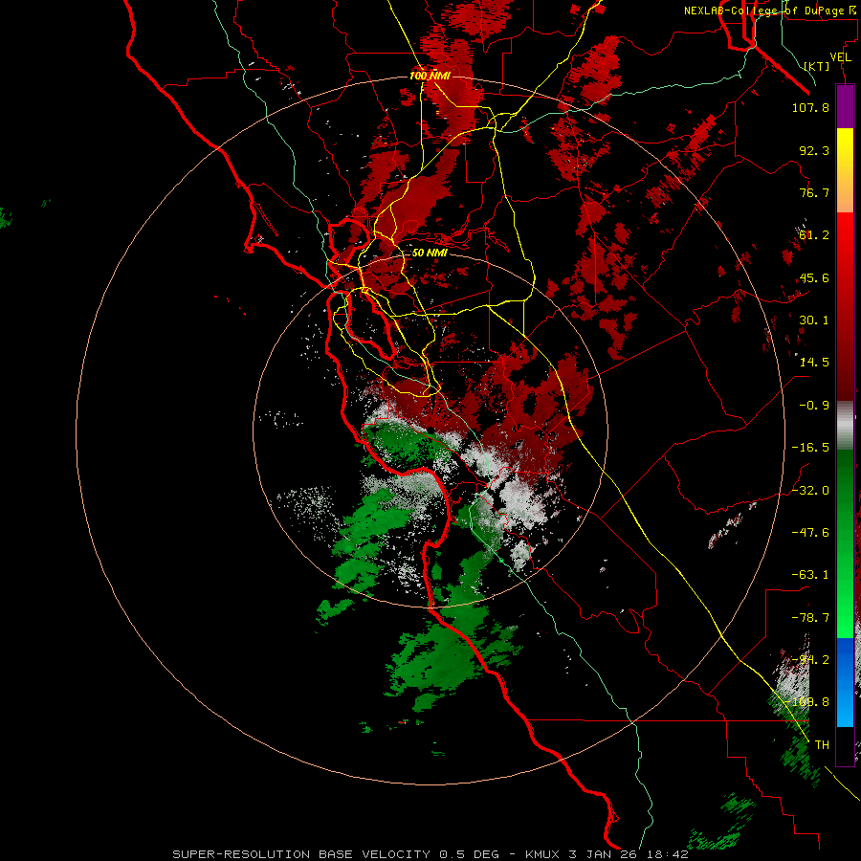The width and height of the screenshot is (861, 861).
Task: Click the 76.7 value on velocity scale
Action: tap(814, 192)
